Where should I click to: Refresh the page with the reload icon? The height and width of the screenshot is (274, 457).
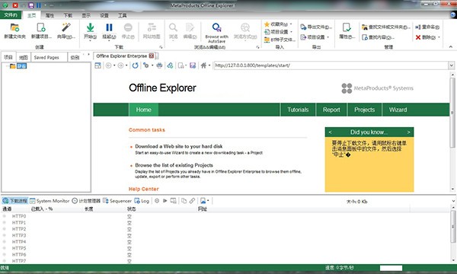[x=135, y=65]
